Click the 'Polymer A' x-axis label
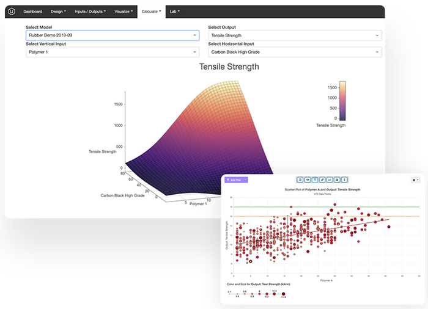 coord(327,280)
